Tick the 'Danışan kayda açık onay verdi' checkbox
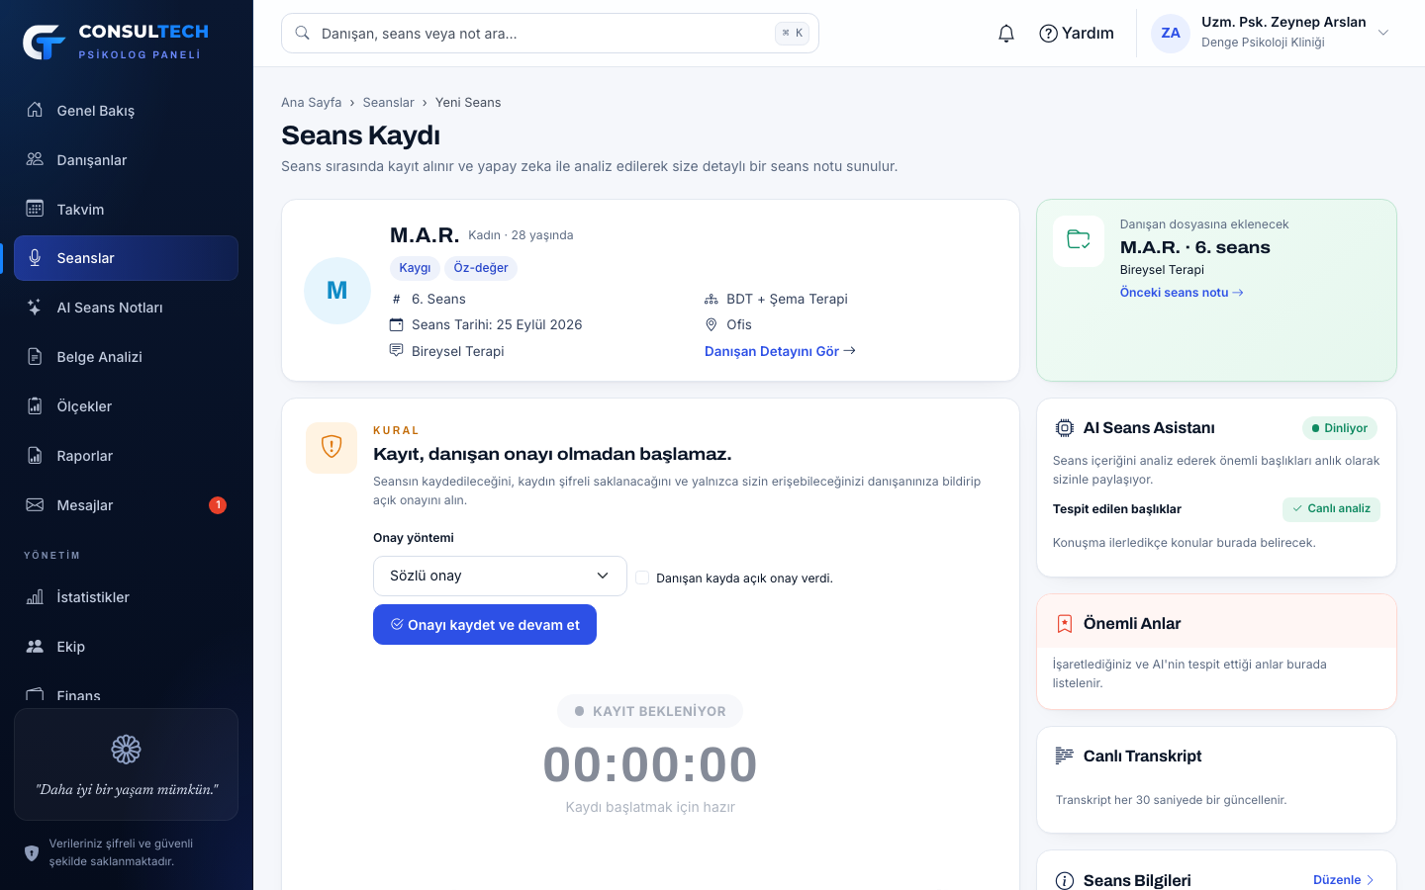Screen dimensions: 1425x890 point(642,578)
